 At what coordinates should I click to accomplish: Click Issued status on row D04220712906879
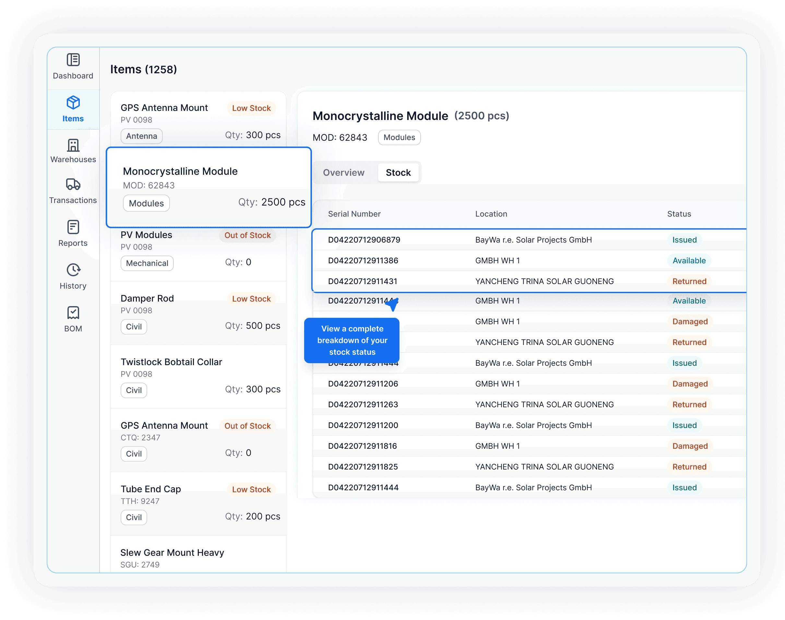684,240
